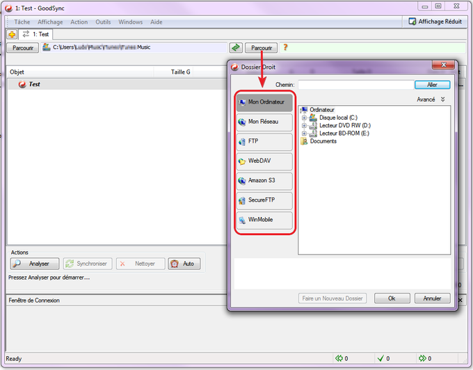The image size is (473, 370).
Task: Choose the Amazon S3 connection type
Action: (264, 181)
